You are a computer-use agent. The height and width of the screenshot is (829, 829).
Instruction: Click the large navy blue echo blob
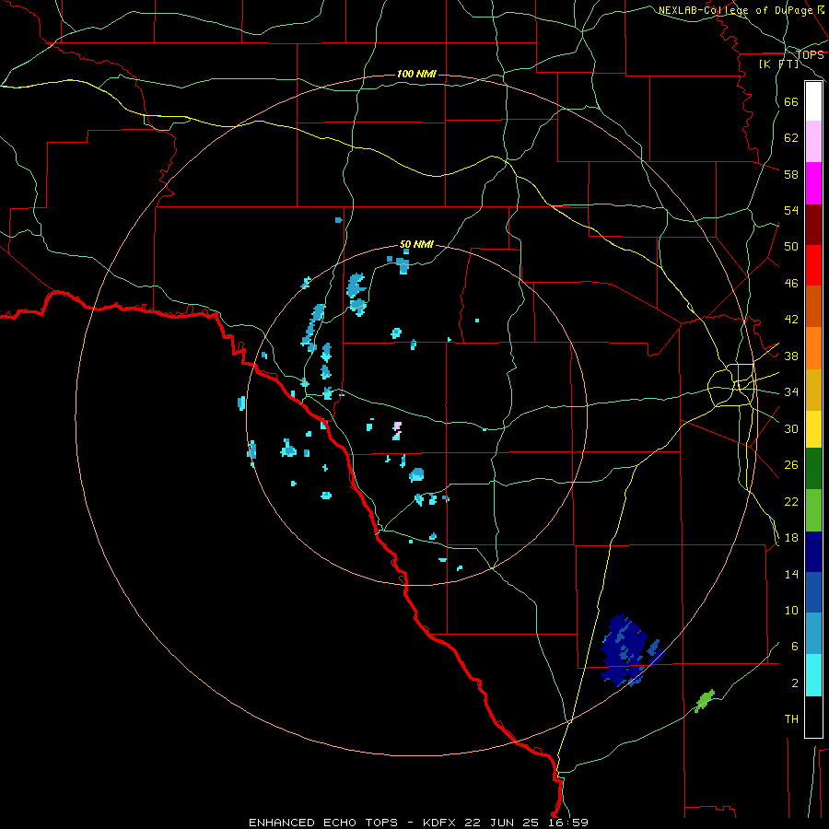point(629,651)
